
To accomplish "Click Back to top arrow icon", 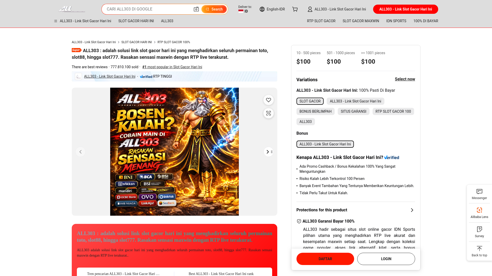I will click(x=479, y=248).
